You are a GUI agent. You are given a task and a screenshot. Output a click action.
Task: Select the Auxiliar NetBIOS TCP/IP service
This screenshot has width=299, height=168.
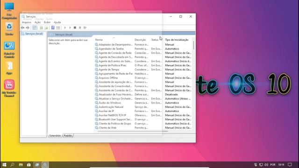pos(112,115)
